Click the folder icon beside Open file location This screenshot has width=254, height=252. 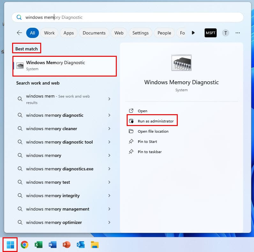(131, 131)
